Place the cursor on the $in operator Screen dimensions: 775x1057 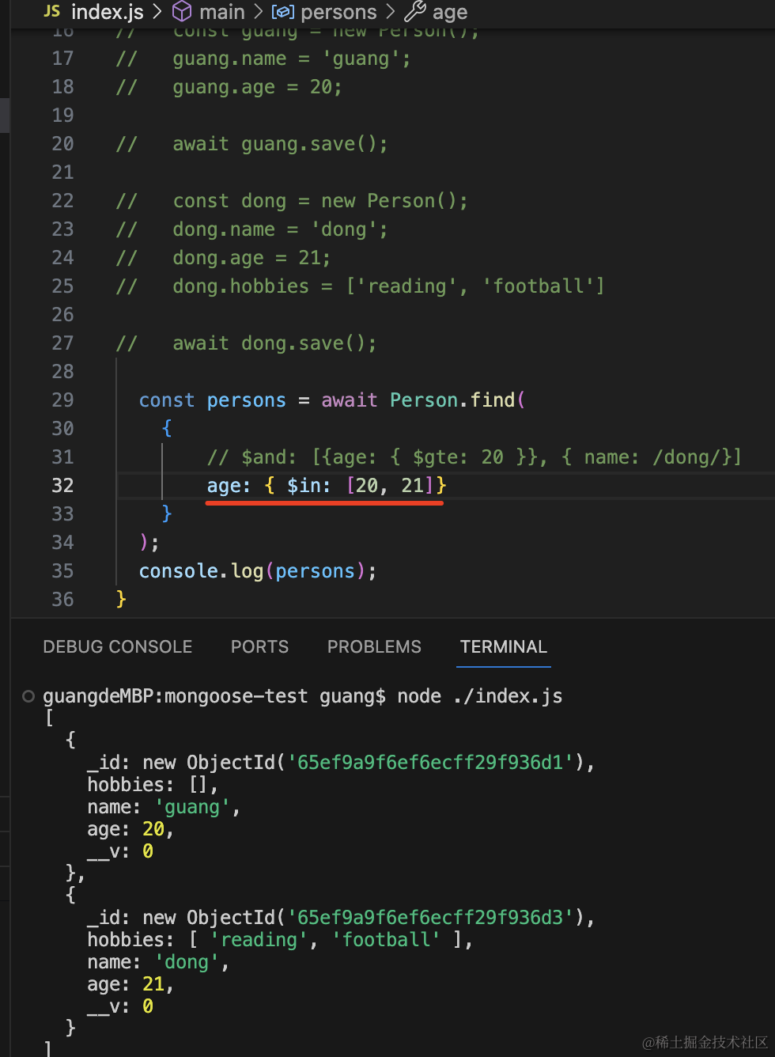(308, 485)
